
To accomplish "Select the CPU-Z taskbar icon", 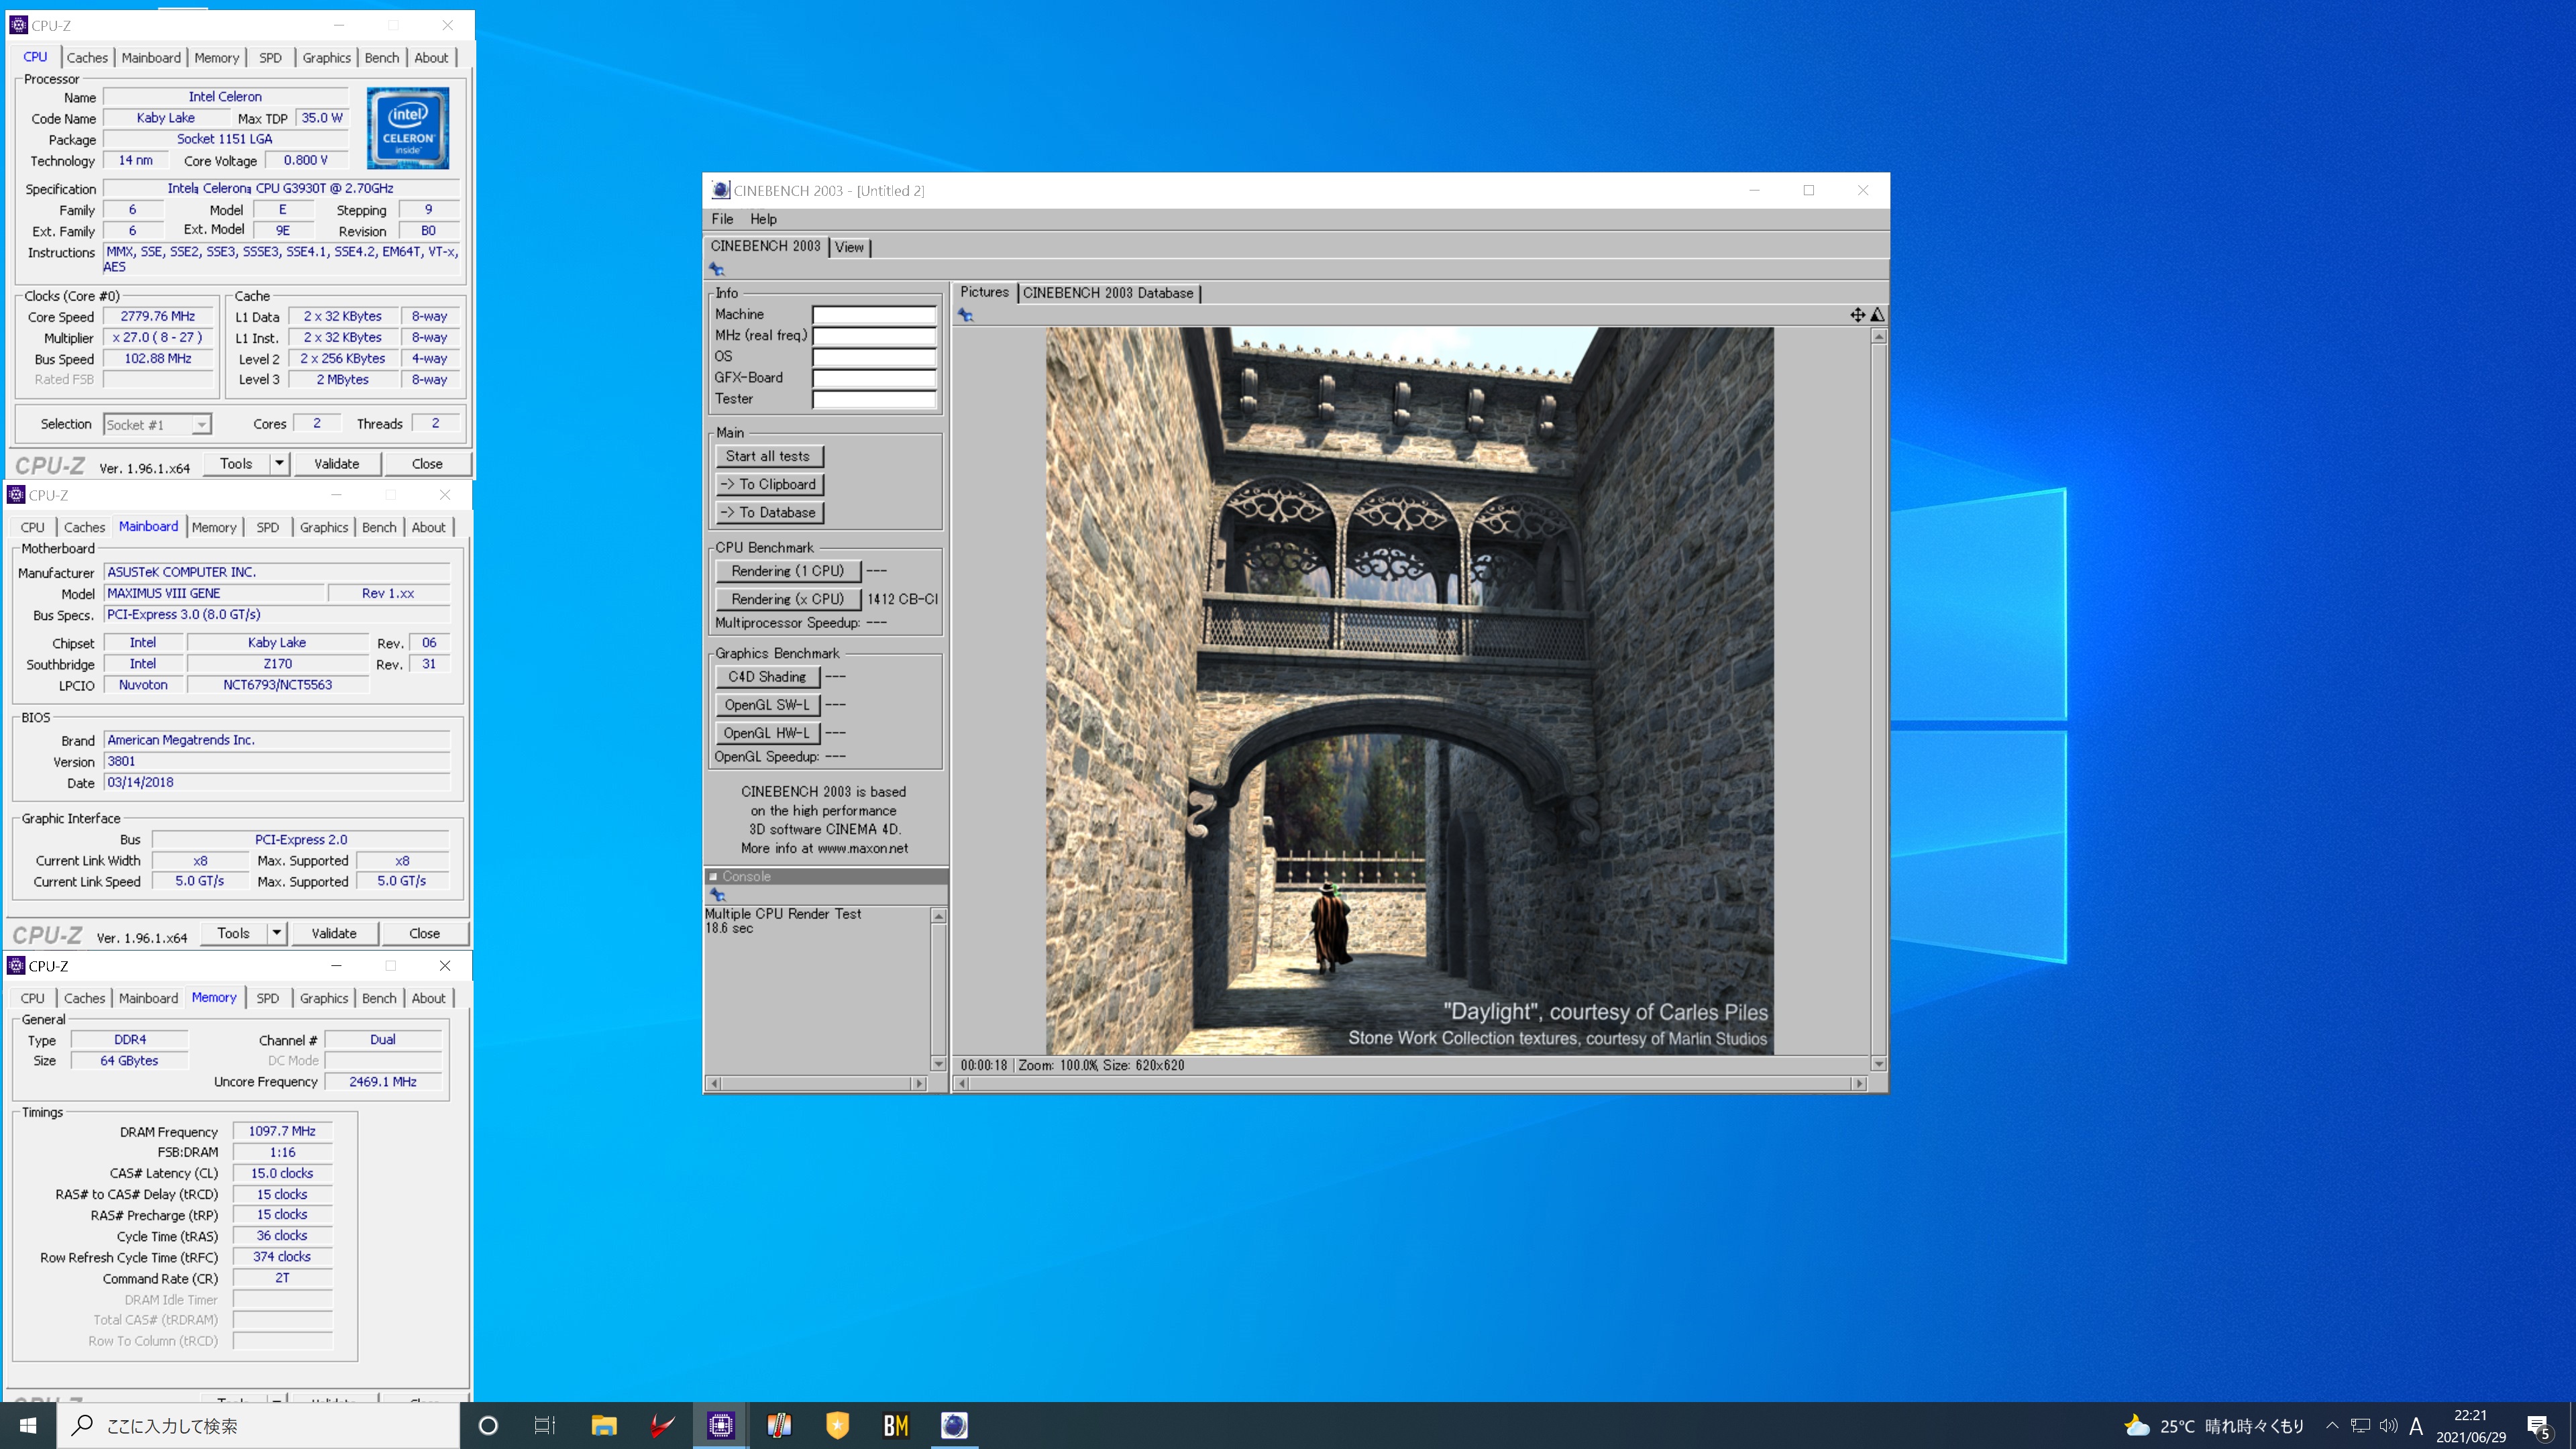I will pos(721,1425).
